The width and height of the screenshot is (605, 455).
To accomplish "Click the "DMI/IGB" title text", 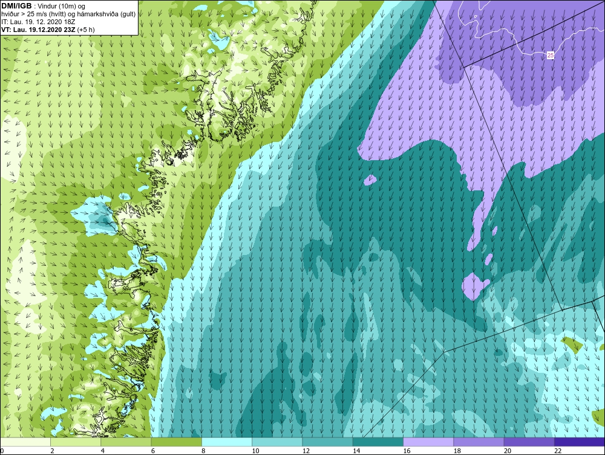I will tap(16, 6).
